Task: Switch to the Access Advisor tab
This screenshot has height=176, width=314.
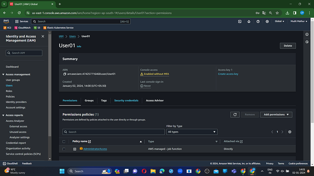Action: 155,101
